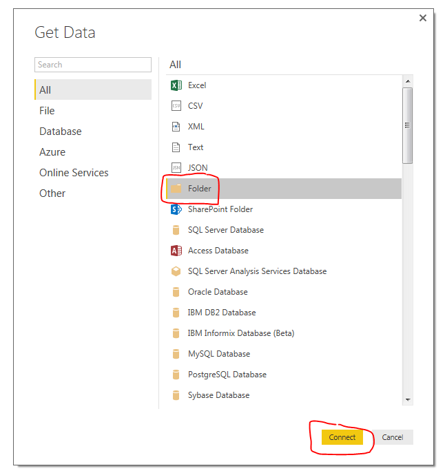445x473 pixels.
Task: Select the All category
Action: [93, 90]
